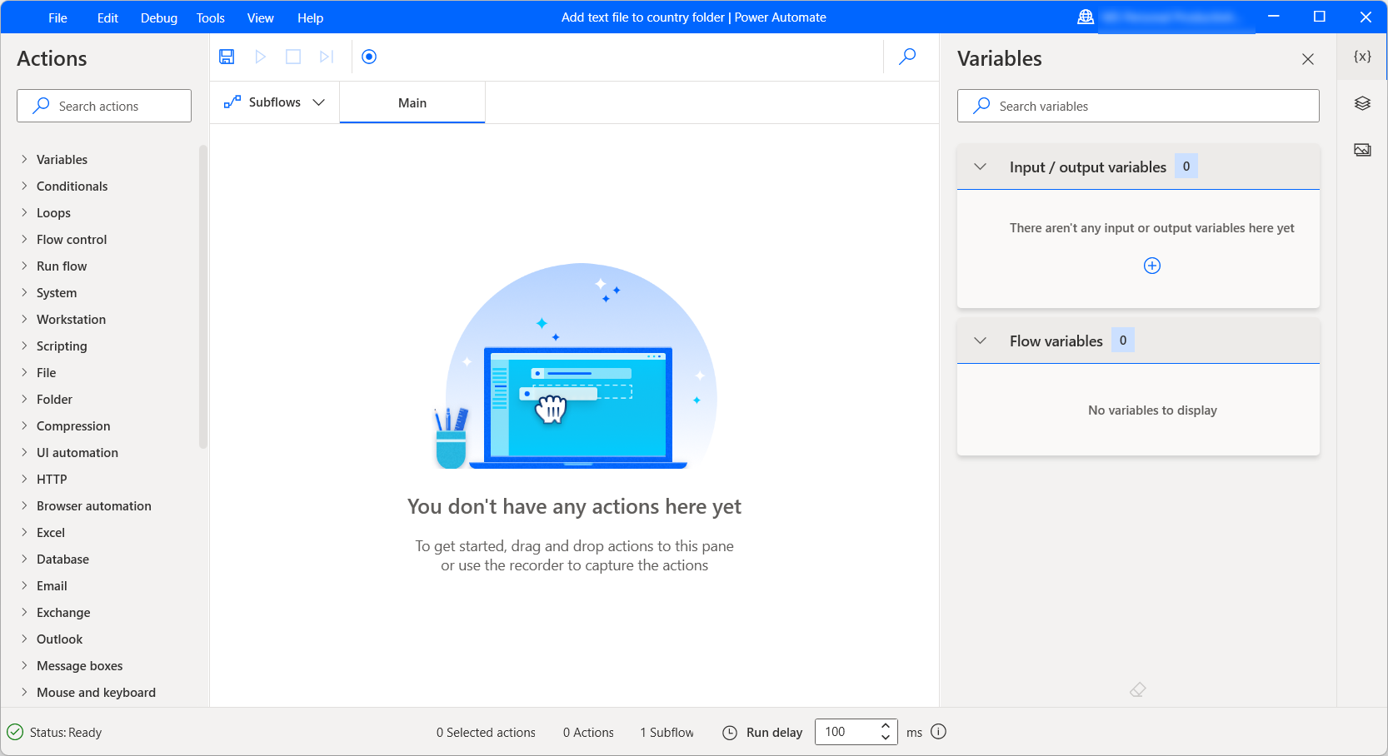Close the Variables panel
The width and height of the screenshot is (1388, 756).
coord(1308,58)
